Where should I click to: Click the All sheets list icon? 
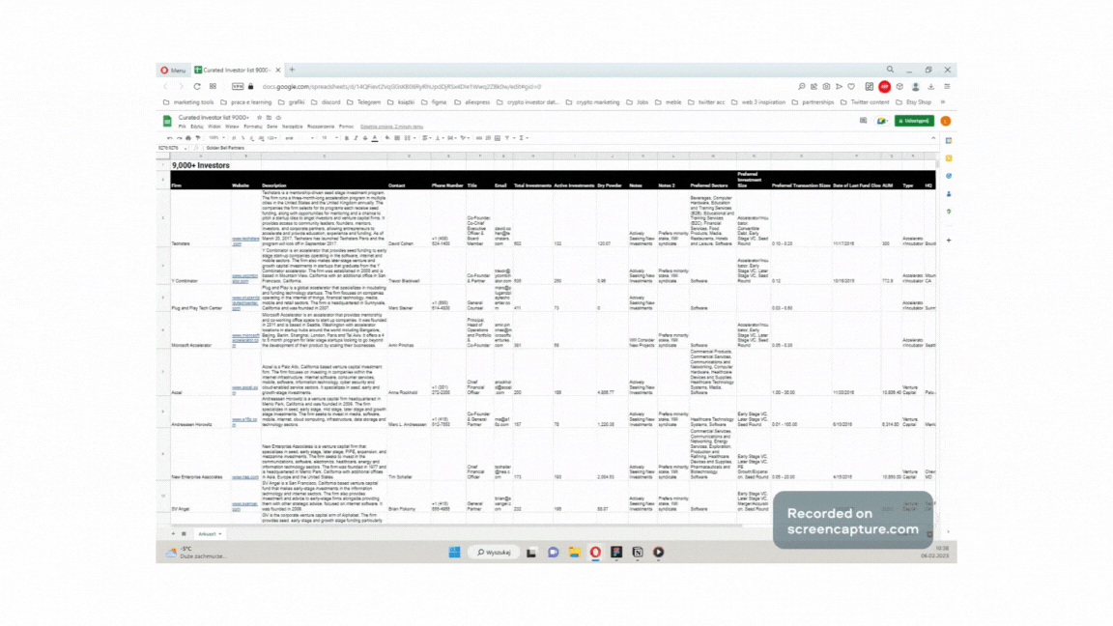(x=184, y=533)
